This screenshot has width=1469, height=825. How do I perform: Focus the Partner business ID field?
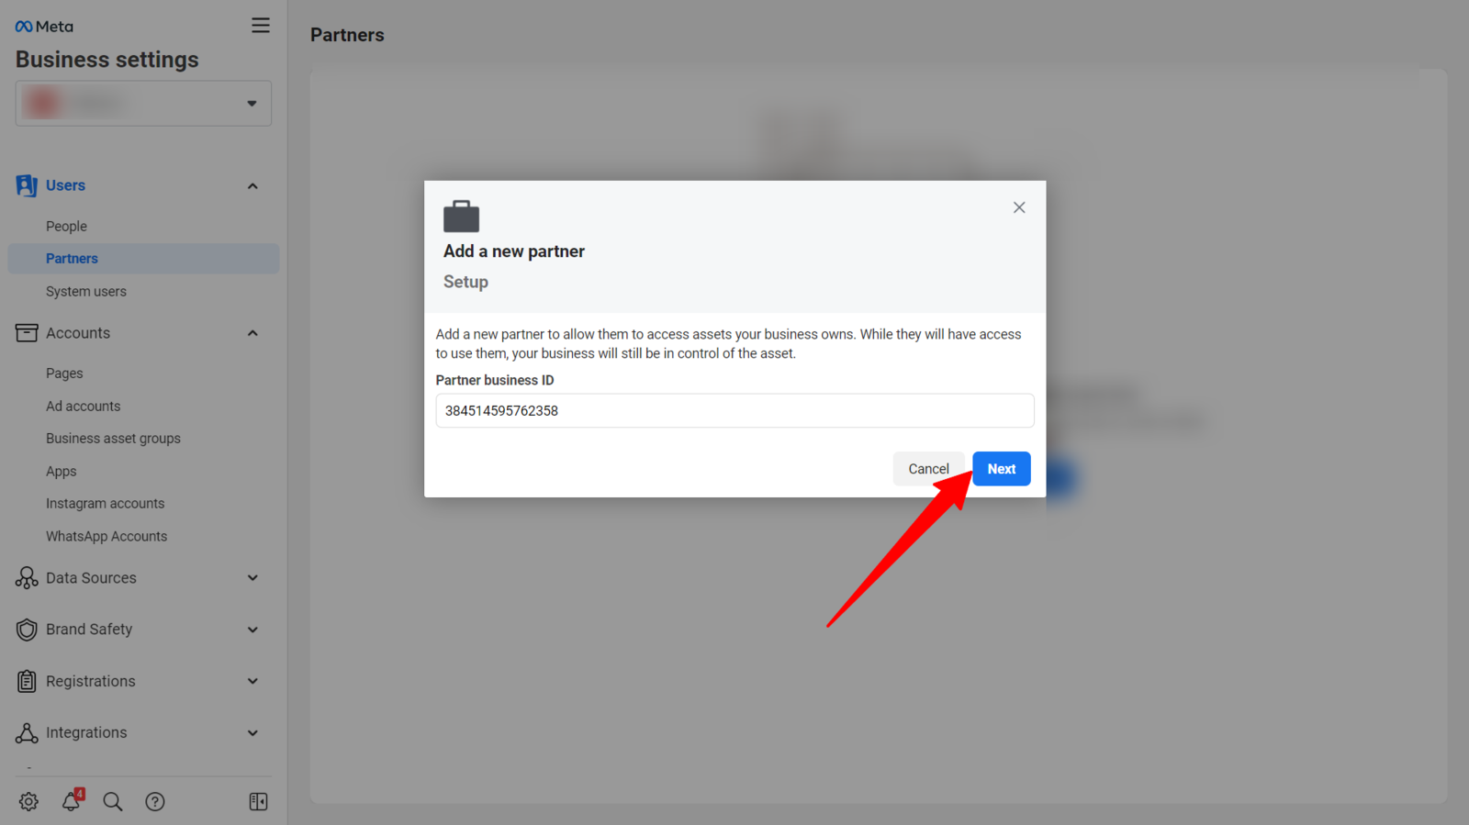point(734,410)
